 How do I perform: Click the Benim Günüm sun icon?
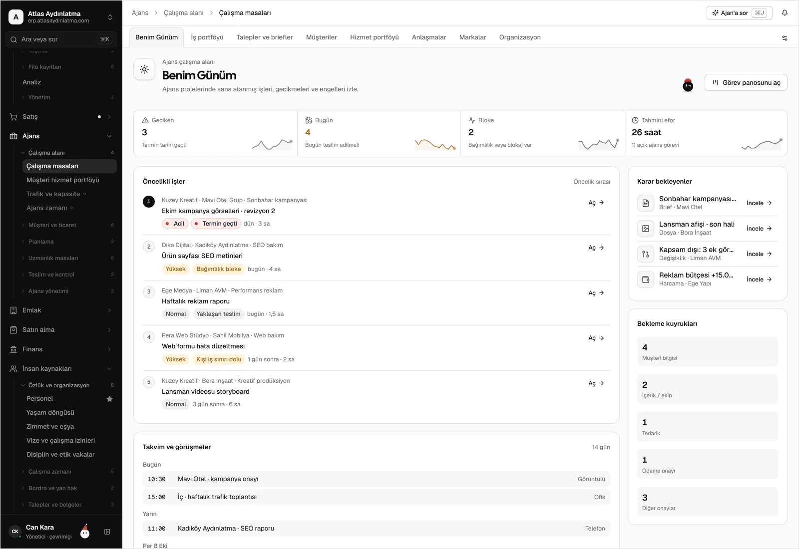144,70
